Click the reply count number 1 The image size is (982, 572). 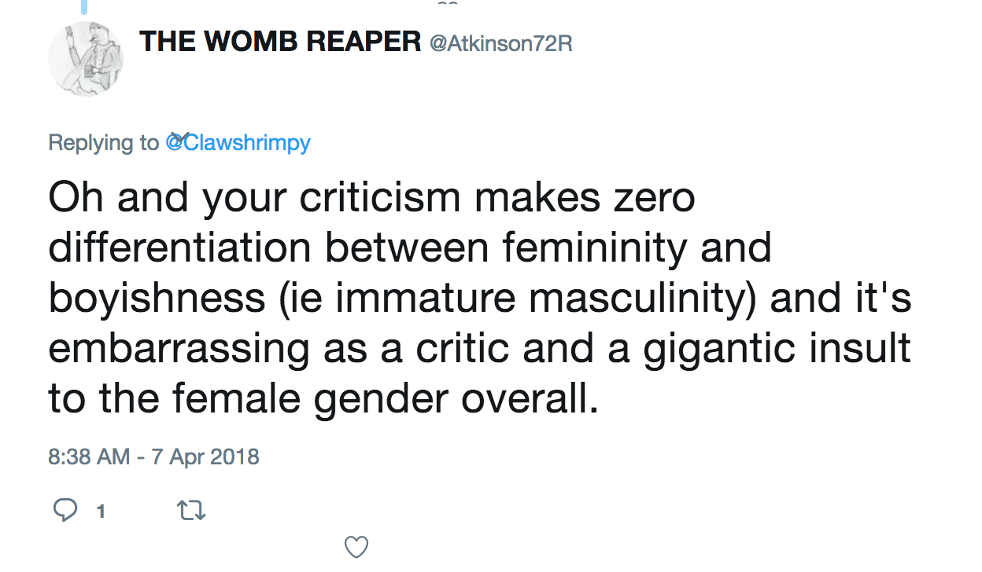click(x=100, y=511)
